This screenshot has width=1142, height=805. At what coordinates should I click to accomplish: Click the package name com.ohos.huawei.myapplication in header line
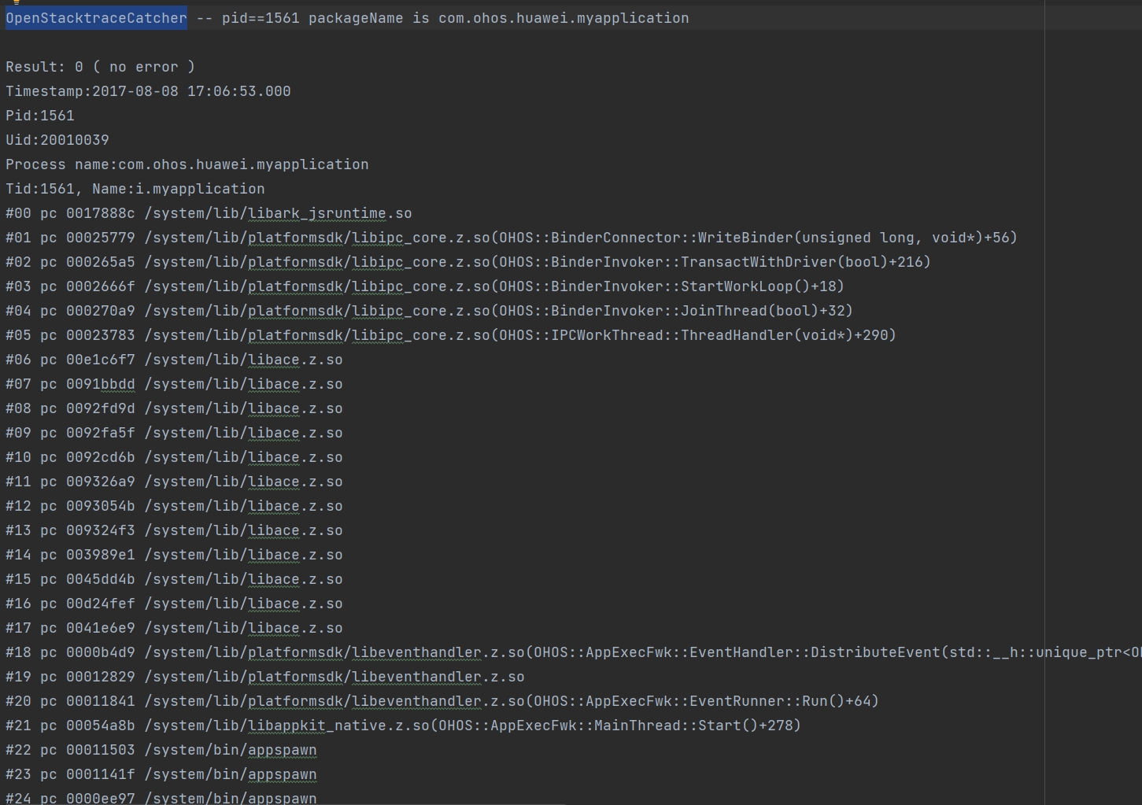click(563, 18)
